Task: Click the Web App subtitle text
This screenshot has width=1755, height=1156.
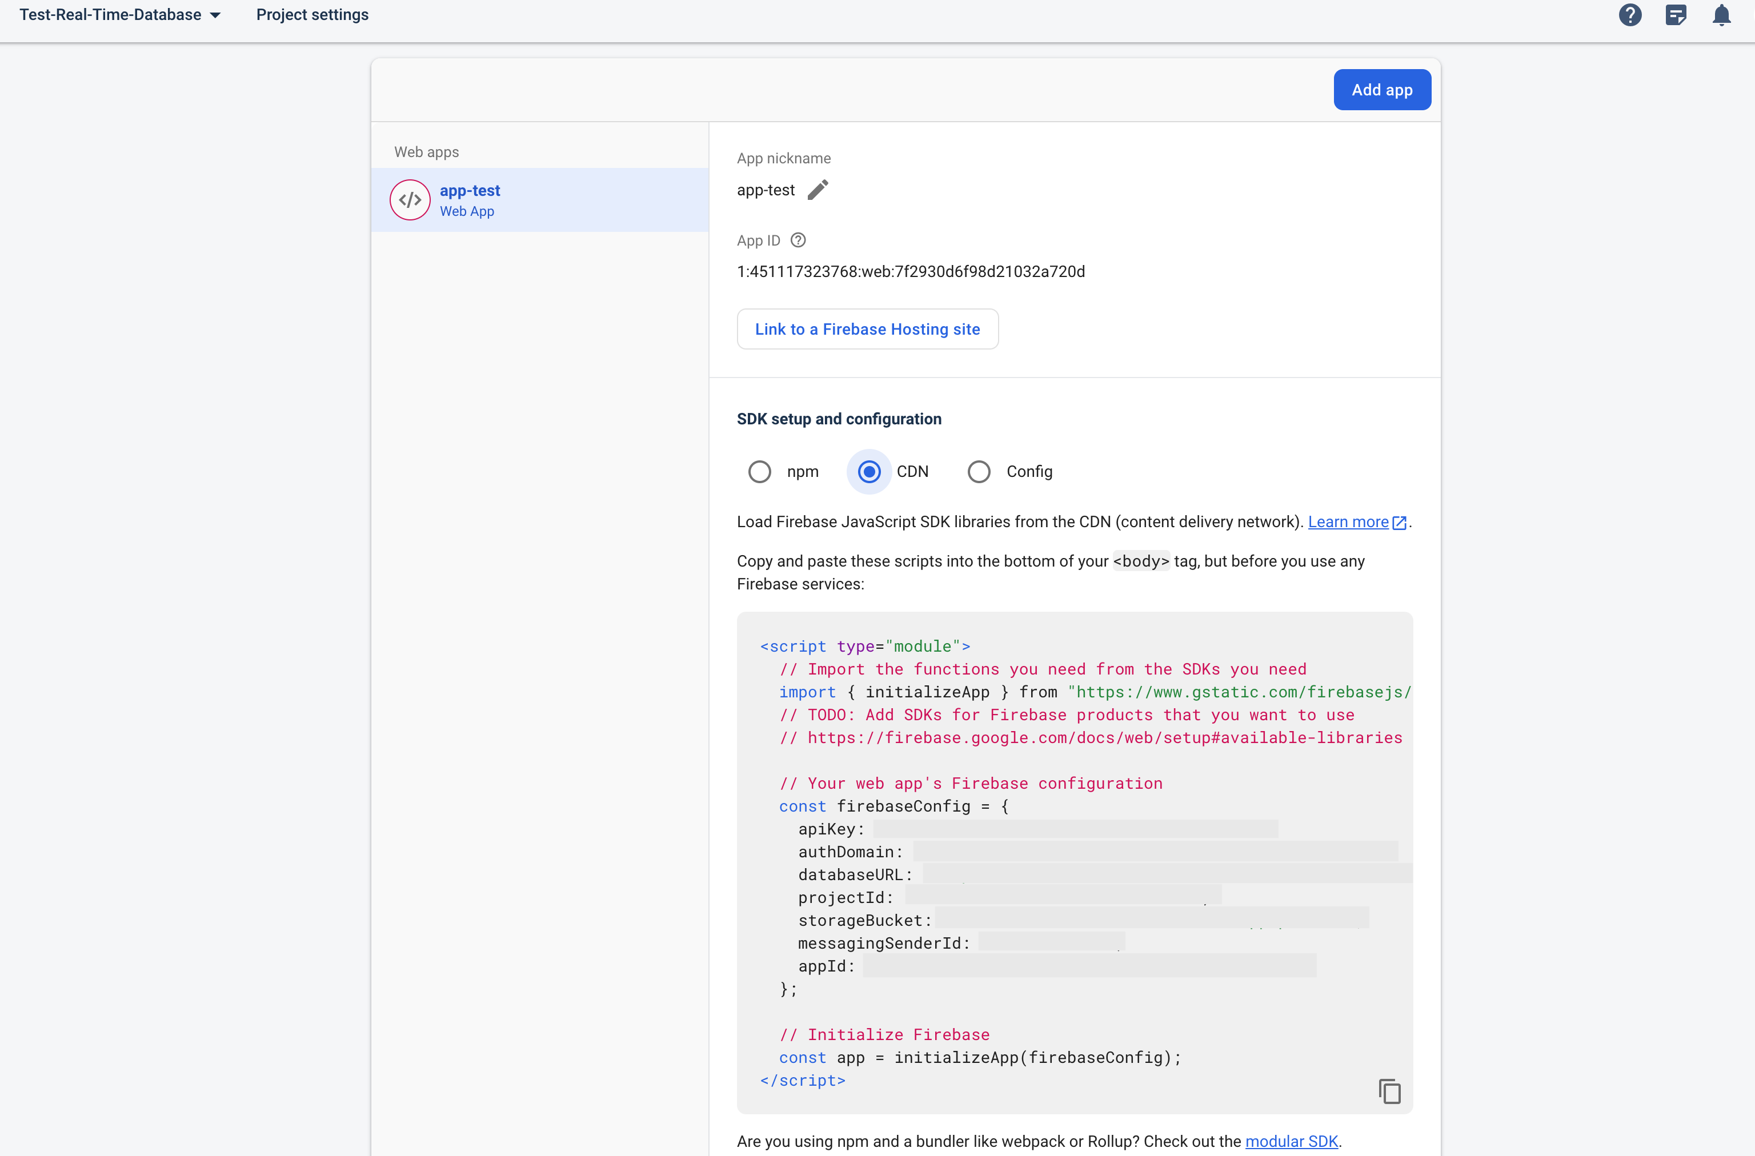Action: 467,211
